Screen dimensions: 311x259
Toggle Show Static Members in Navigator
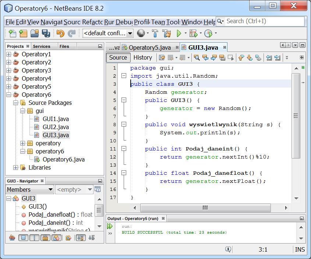pos(34,238)
